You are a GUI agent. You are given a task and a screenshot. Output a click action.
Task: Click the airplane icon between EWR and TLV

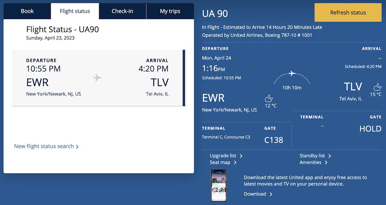point(97,78)
